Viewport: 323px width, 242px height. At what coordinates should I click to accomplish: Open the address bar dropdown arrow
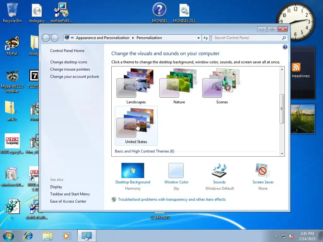(198, 38)
